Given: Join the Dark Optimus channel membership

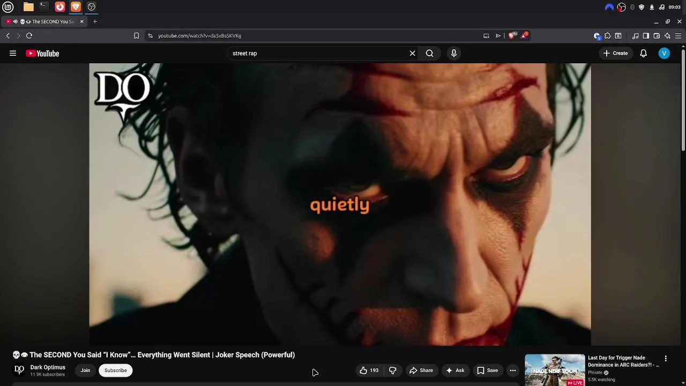Looking at the screenshot, I should [x=85, y=370].
